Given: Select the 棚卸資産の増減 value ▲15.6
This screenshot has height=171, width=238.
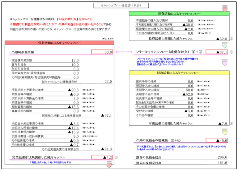Looking at the screenshot, I should pos(73,107).
